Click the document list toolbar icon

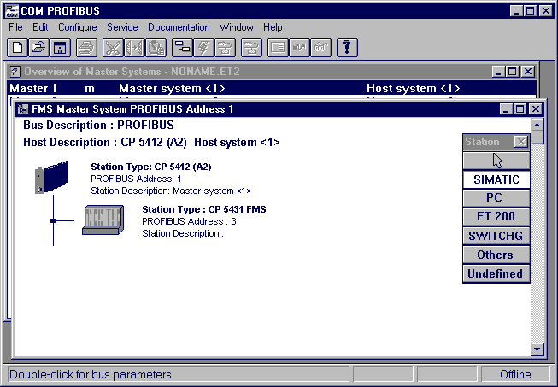pos(278,48)
